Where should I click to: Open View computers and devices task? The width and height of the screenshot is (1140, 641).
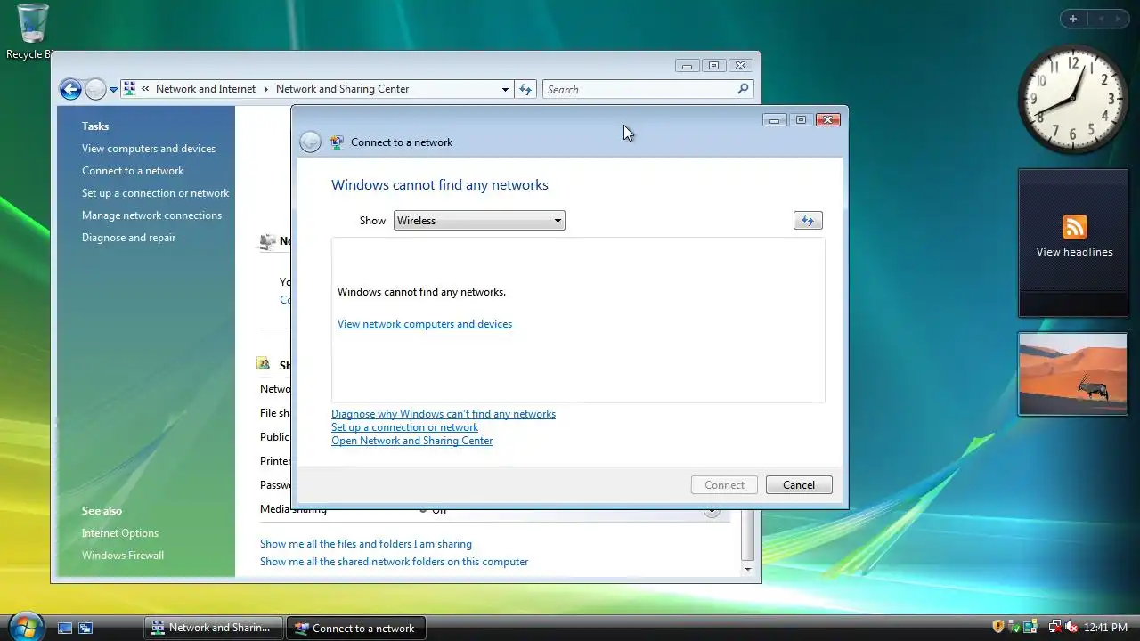pyautogui.click(x=149, y=149)
